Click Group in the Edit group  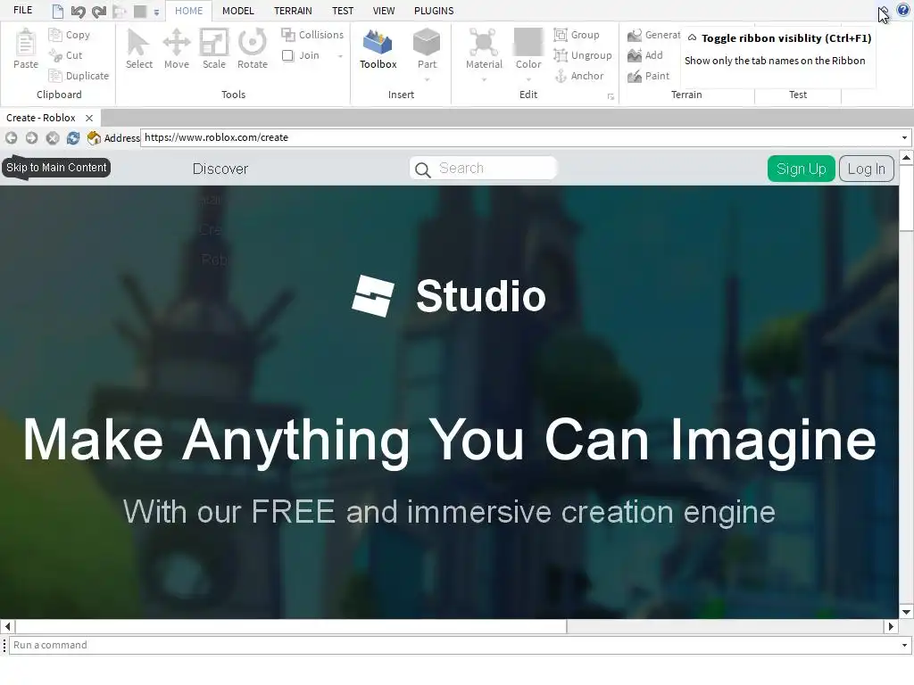pos(577,35)
